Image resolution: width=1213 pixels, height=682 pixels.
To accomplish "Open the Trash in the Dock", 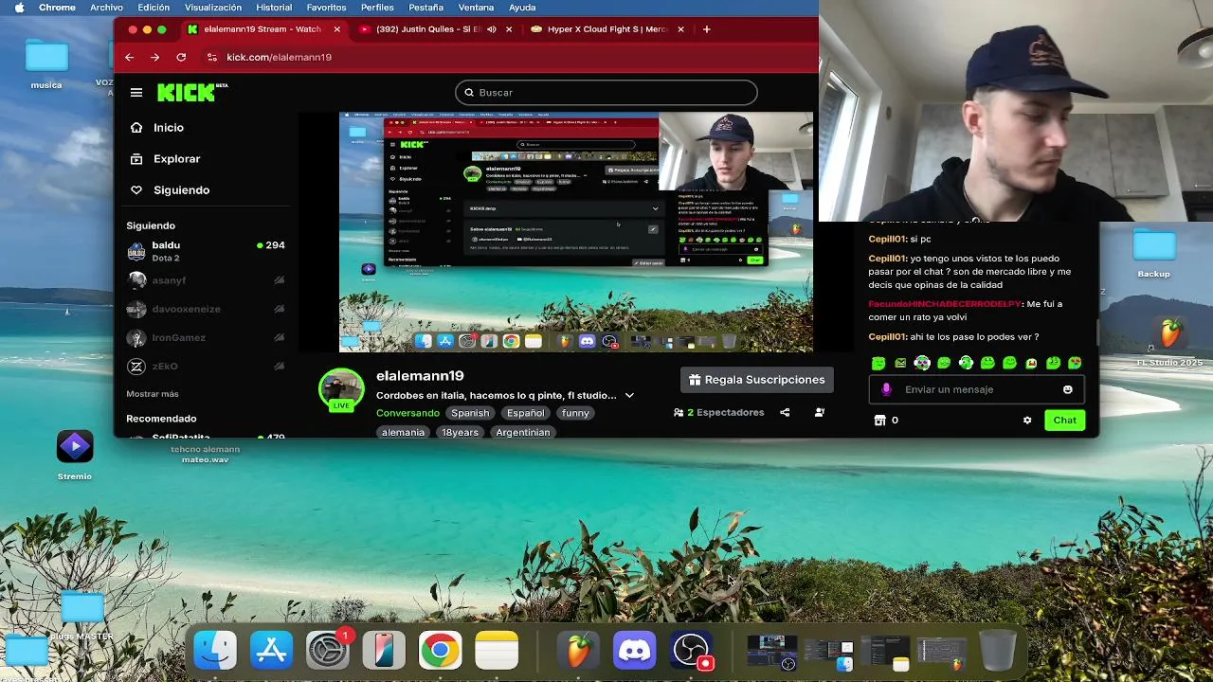I will [x=997, y=652].
